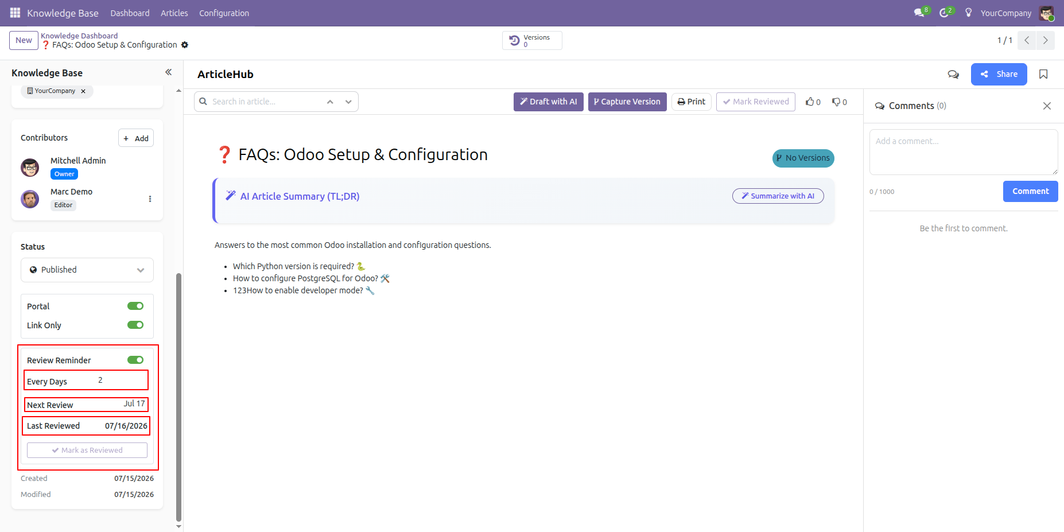Print the article

pyautogui.click(x=692, y=102)
